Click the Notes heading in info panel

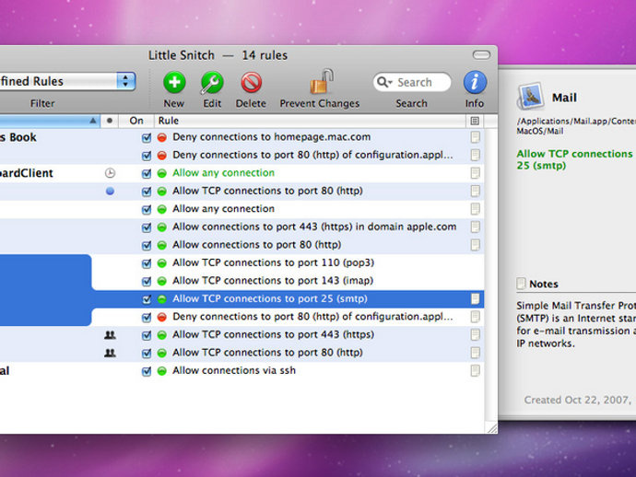(544, 285)
